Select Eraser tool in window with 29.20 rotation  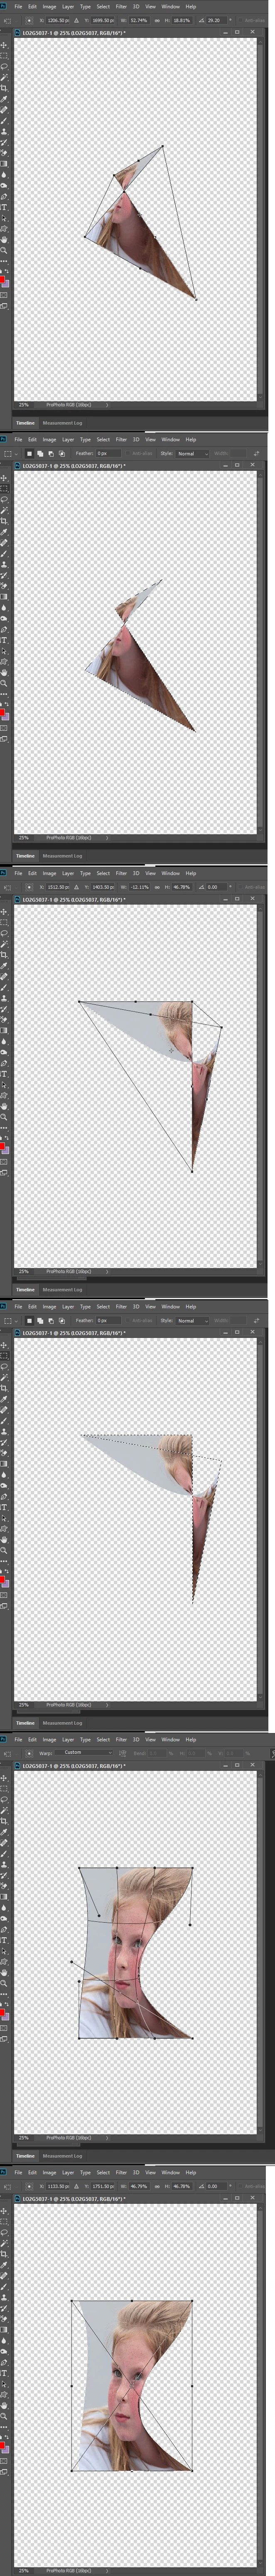tap(4, 153)
